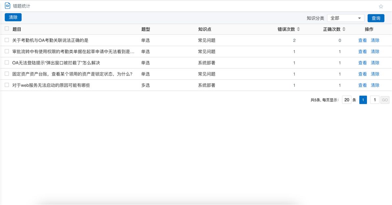This screenshot has width=392, height=205.
Task: Click the page-size input showing 20
Action: [x=346, y=100]
